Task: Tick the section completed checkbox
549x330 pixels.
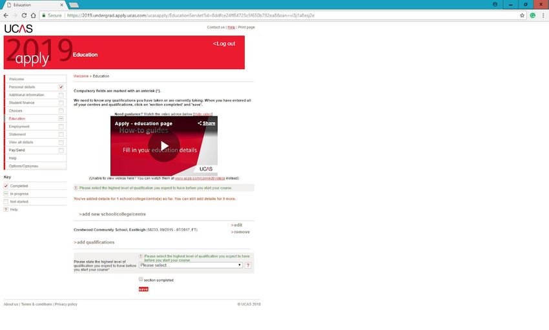Action: pyautogui.click(x=141, y=279)
